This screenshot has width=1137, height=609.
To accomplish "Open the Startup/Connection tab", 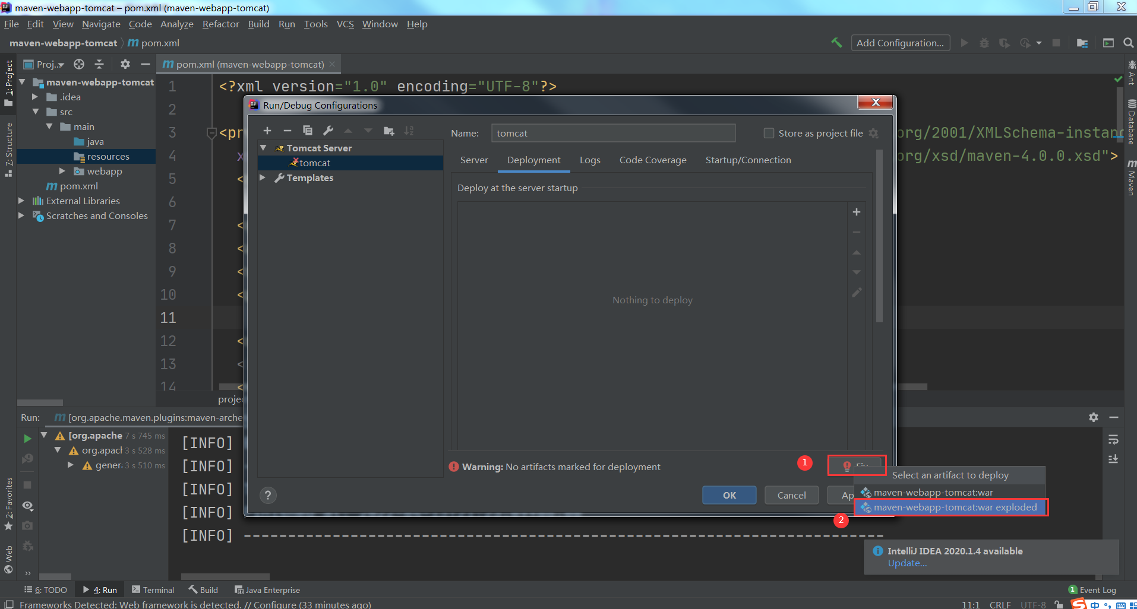I will pos(748,160).
